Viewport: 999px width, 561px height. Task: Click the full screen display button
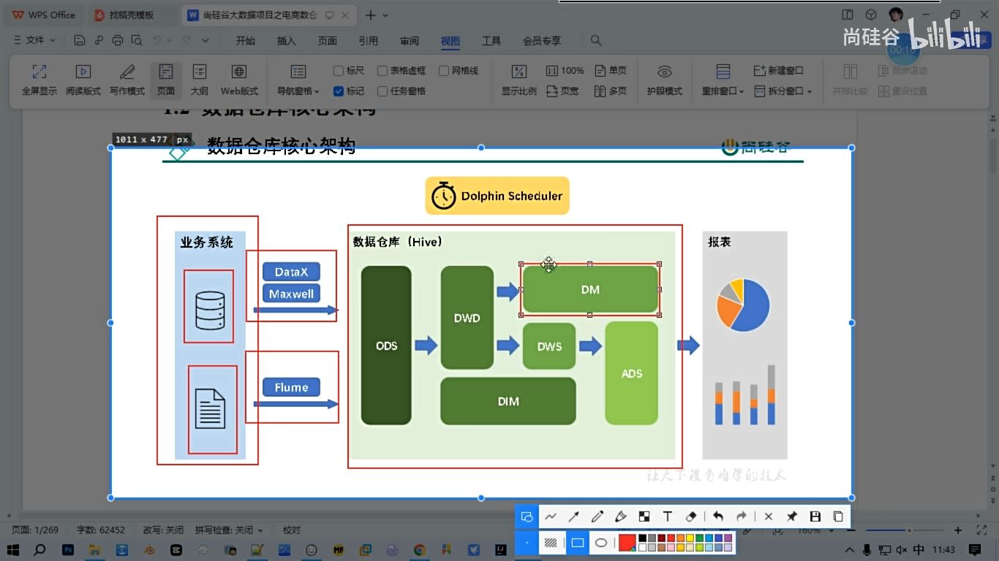point(39,80)
